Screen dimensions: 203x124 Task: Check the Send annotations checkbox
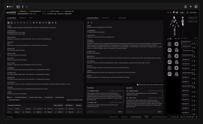coord(8,100)
